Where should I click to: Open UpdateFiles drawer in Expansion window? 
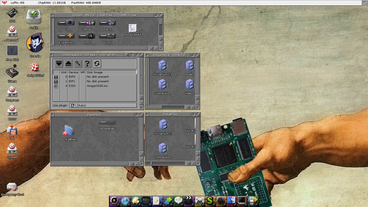107,125
